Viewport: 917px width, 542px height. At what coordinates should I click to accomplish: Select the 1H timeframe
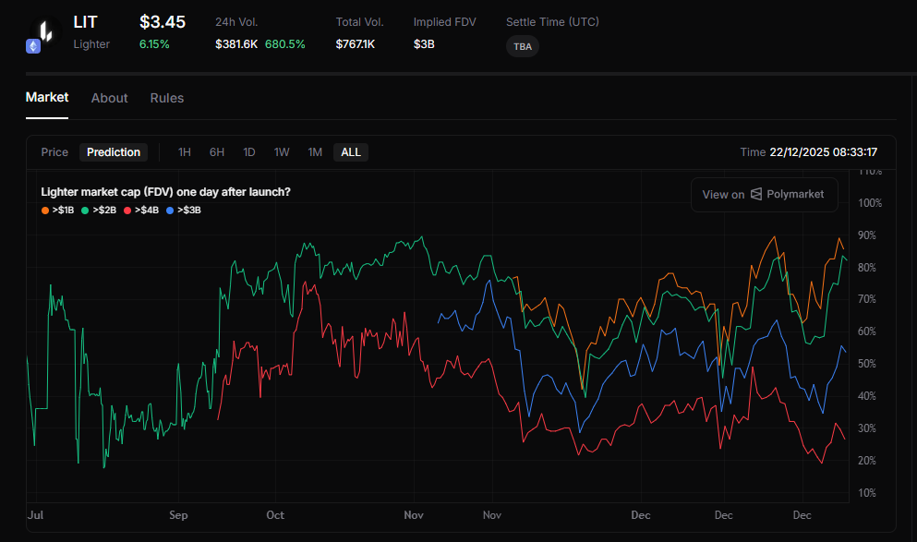(x=184, y=151)
